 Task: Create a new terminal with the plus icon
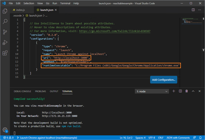[x=173, y=91]
